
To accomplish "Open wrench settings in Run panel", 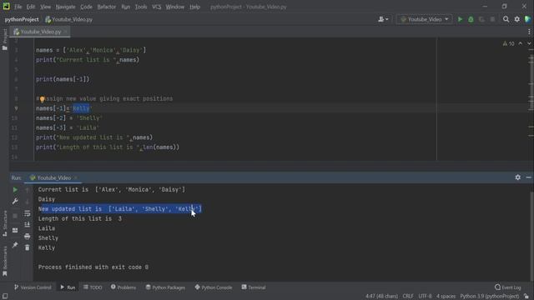I will [15, 202].
